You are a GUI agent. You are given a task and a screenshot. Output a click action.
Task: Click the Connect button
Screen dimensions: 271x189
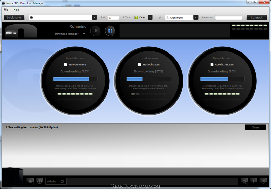click(256, 18)
